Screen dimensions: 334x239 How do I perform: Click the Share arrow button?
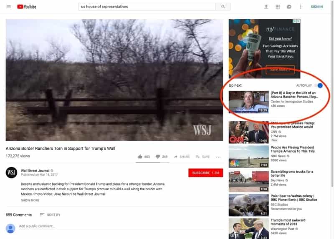182,157
